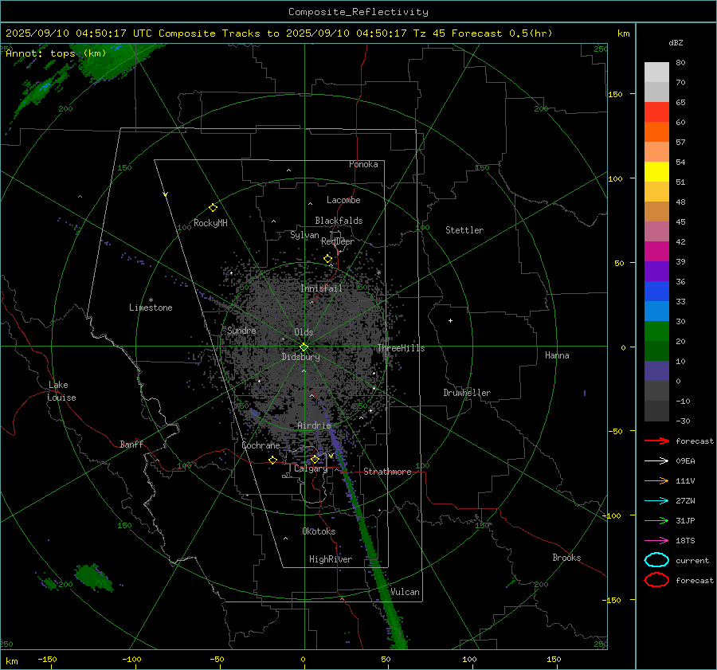717x670 pixels.
Task: Click the -150 tick on bottom axis
Action: (x=47, y=659)
